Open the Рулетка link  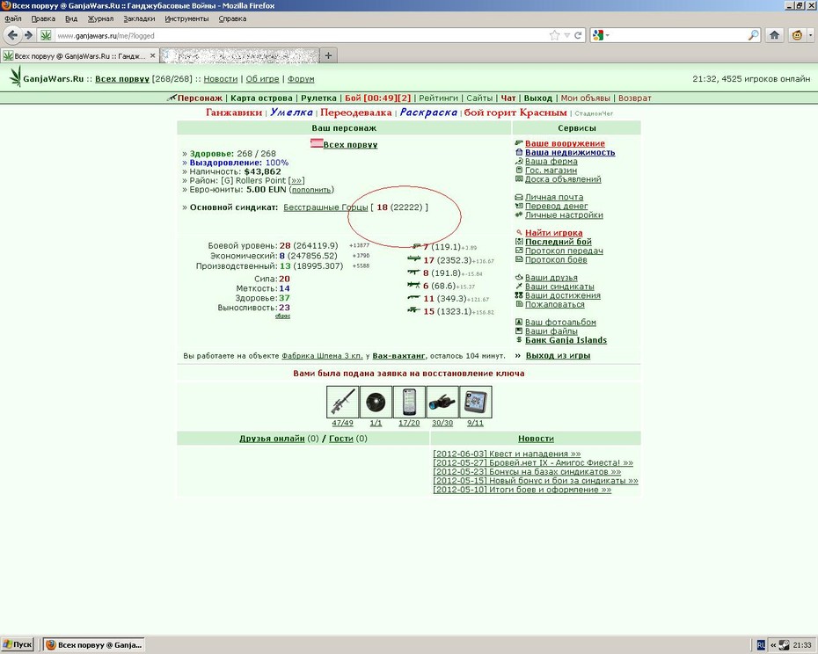point(318,98)
